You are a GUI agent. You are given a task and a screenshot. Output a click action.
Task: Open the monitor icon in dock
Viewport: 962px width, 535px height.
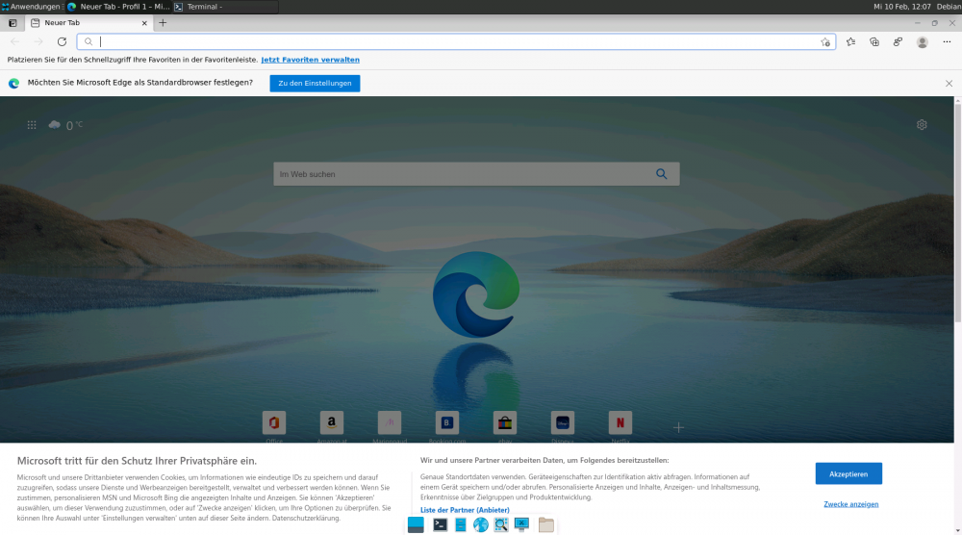tap(522, 524)
